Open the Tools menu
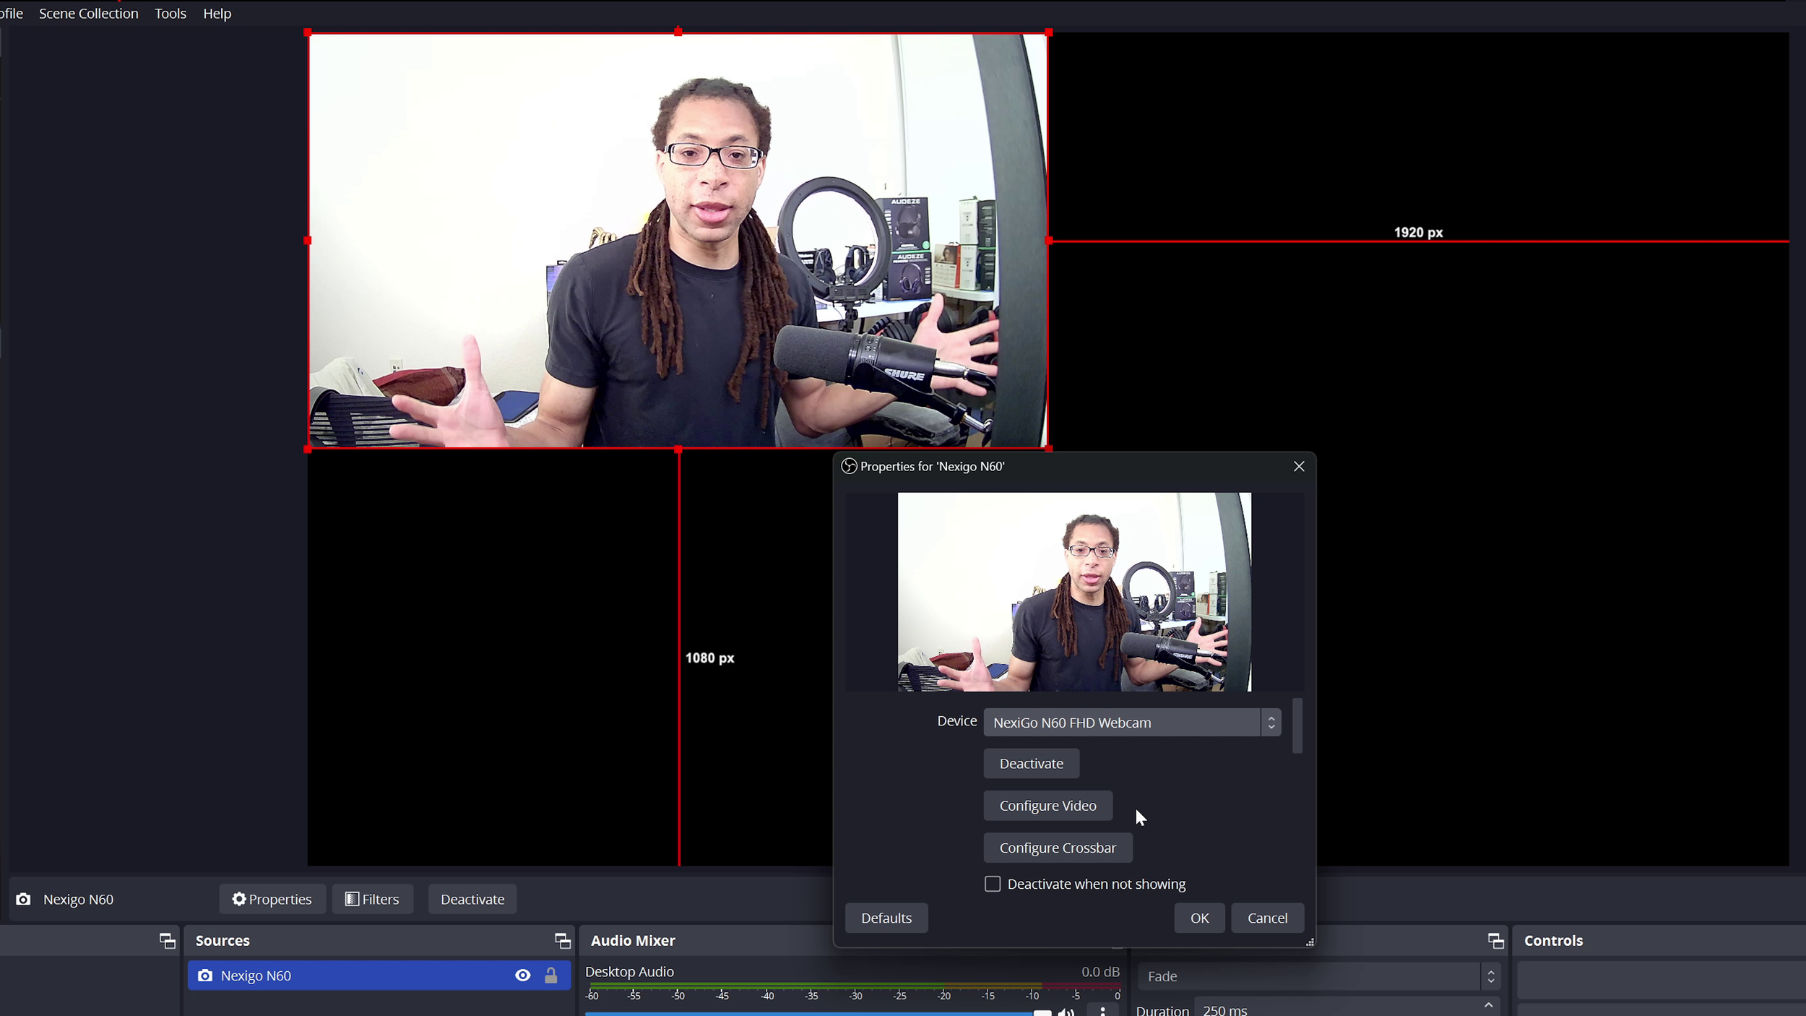 (170, 13)
